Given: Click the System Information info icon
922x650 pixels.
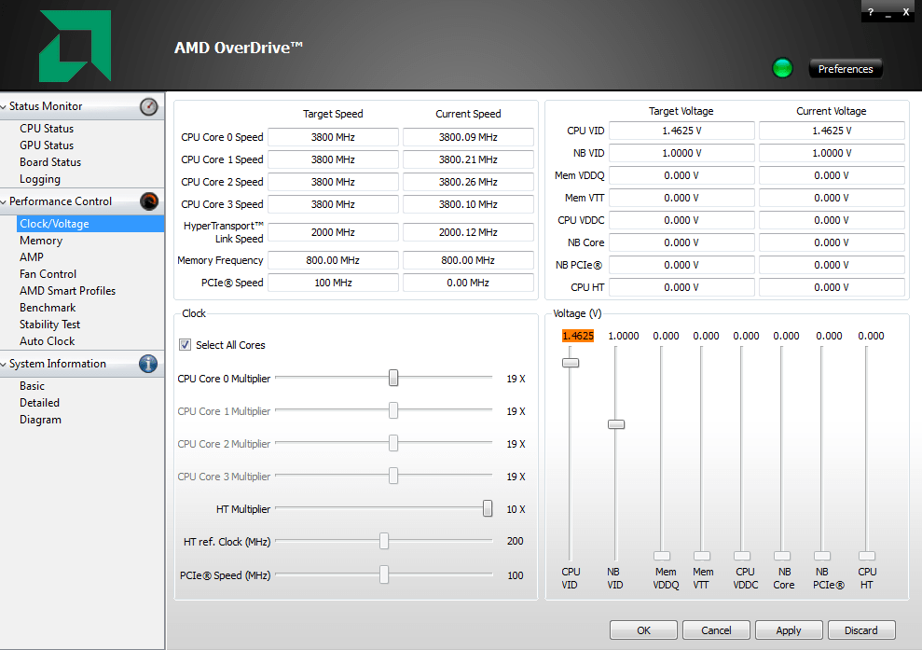Looking at the screenshot, I should coord(148,364).
